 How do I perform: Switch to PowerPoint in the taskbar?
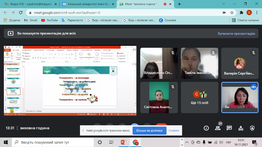pos(123,142)
